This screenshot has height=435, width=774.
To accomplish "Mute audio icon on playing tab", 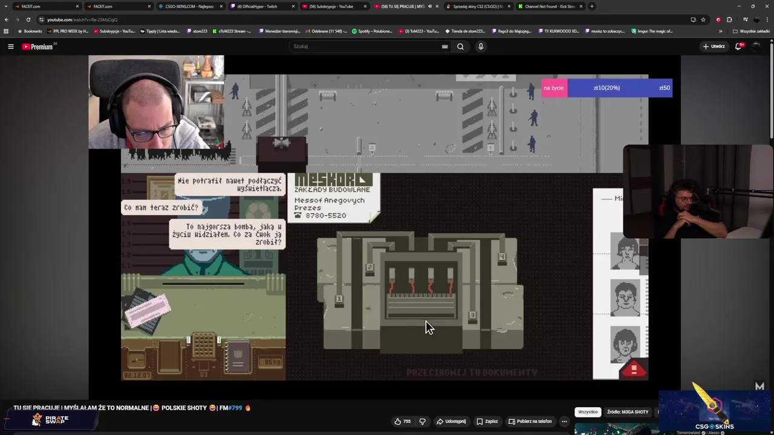I will tap(429, 6).
